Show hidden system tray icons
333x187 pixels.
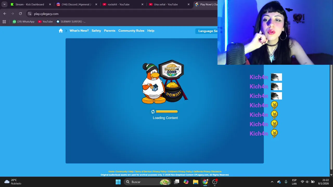272,182
